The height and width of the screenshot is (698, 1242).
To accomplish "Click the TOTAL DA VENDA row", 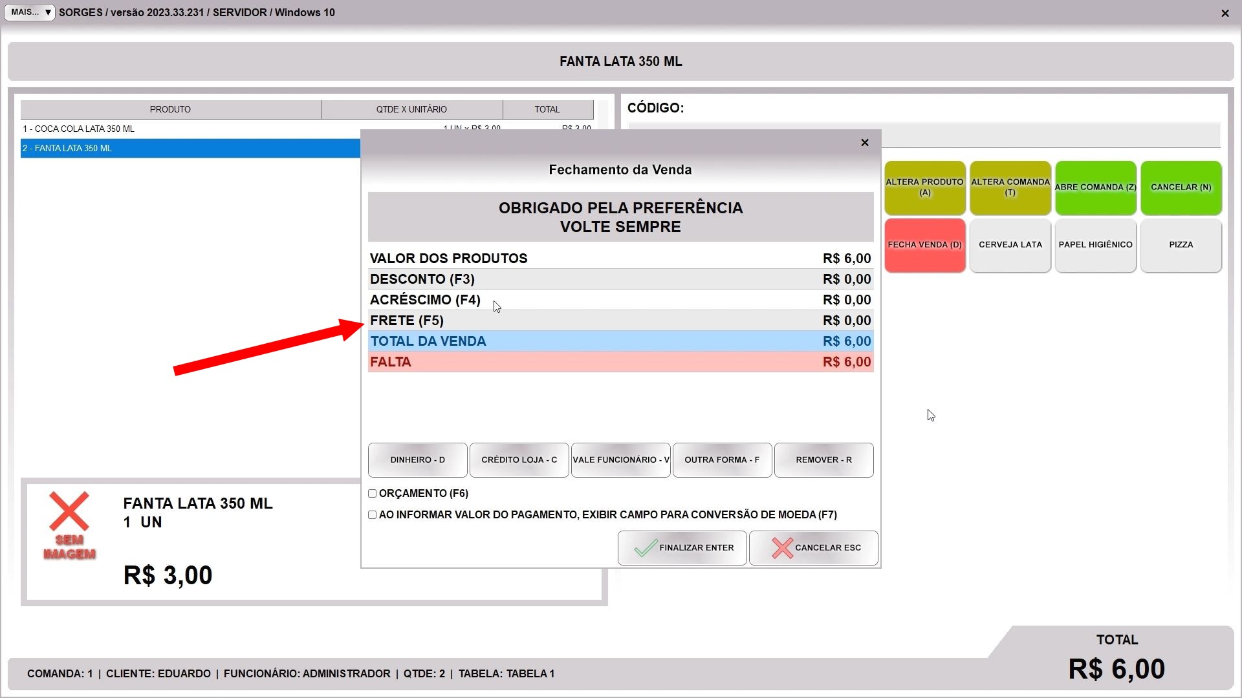I will (x=621, y=341).
